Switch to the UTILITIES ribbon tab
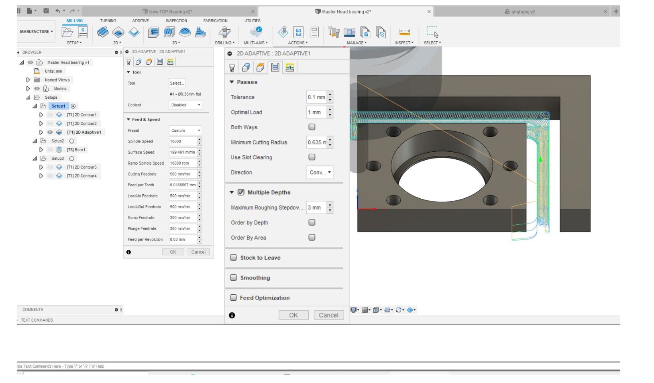This screenshot has width=654, height=383. [x=252, y=21]
